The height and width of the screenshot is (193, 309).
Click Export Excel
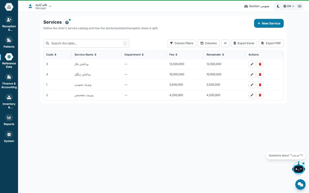tap(244, 43)
